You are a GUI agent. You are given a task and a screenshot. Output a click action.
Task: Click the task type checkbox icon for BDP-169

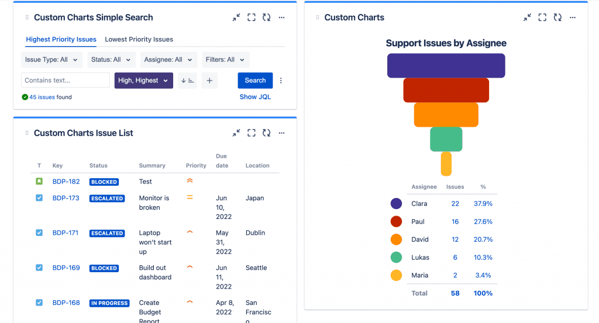(x=39, y=268)
